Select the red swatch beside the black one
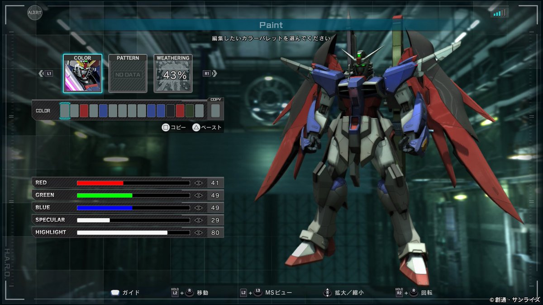The image size is (543, 305). [180, 111]
